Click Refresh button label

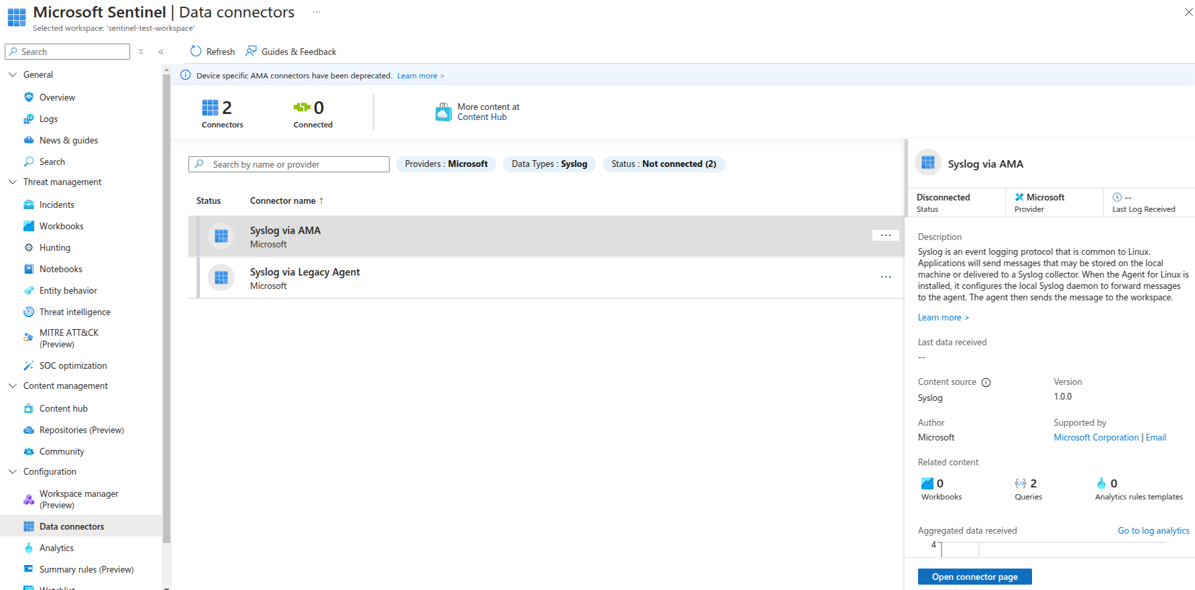(x=221, y=52)
